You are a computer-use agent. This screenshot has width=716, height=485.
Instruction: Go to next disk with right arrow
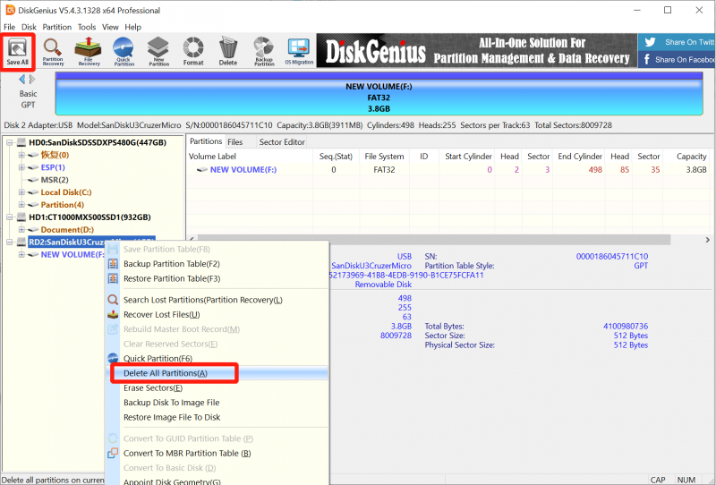[32, 80]
